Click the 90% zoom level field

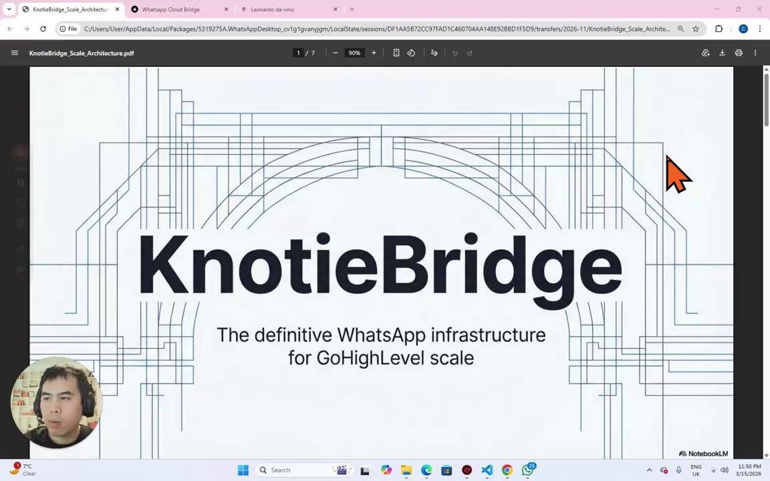354,53
